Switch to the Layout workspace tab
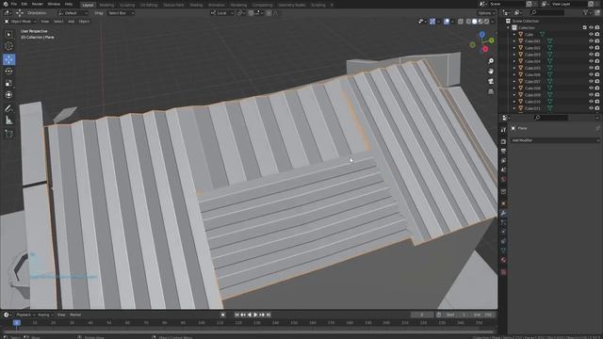The image size is (603, 339). tap(88, 5)
